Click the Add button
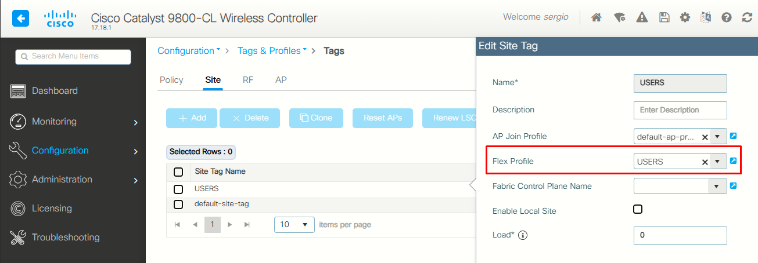This screenshot has height=263, width=758. coord(192,118)
